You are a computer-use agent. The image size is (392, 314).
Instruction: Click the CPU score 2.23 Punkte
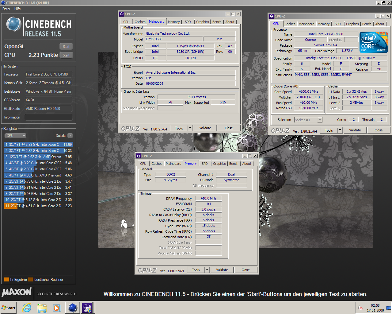[x=43, y=55]
